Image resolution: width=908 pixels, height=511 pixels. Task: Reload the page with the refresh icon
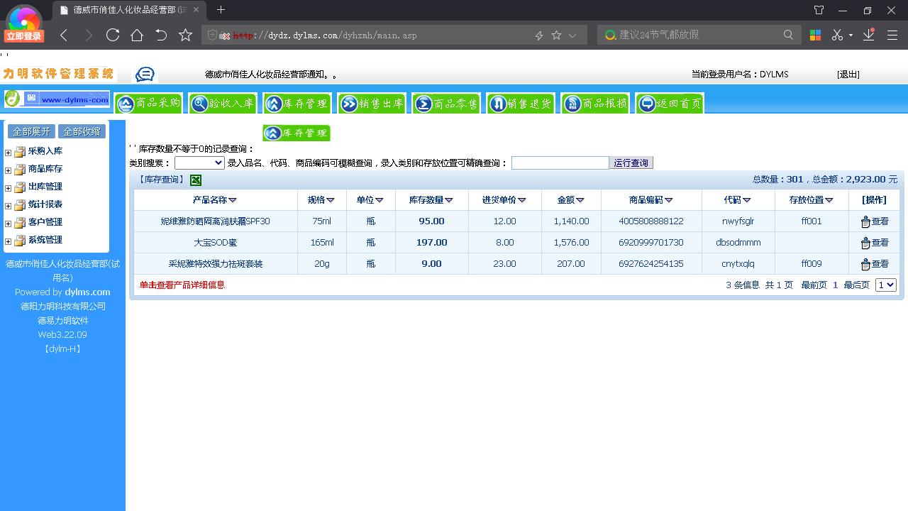(x=113, y=34)
